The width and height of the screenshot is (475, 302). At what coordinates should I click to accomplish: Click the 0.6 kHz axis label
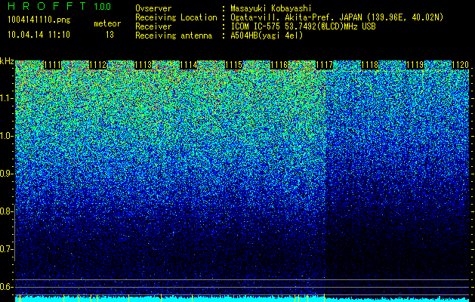point(5,287)
